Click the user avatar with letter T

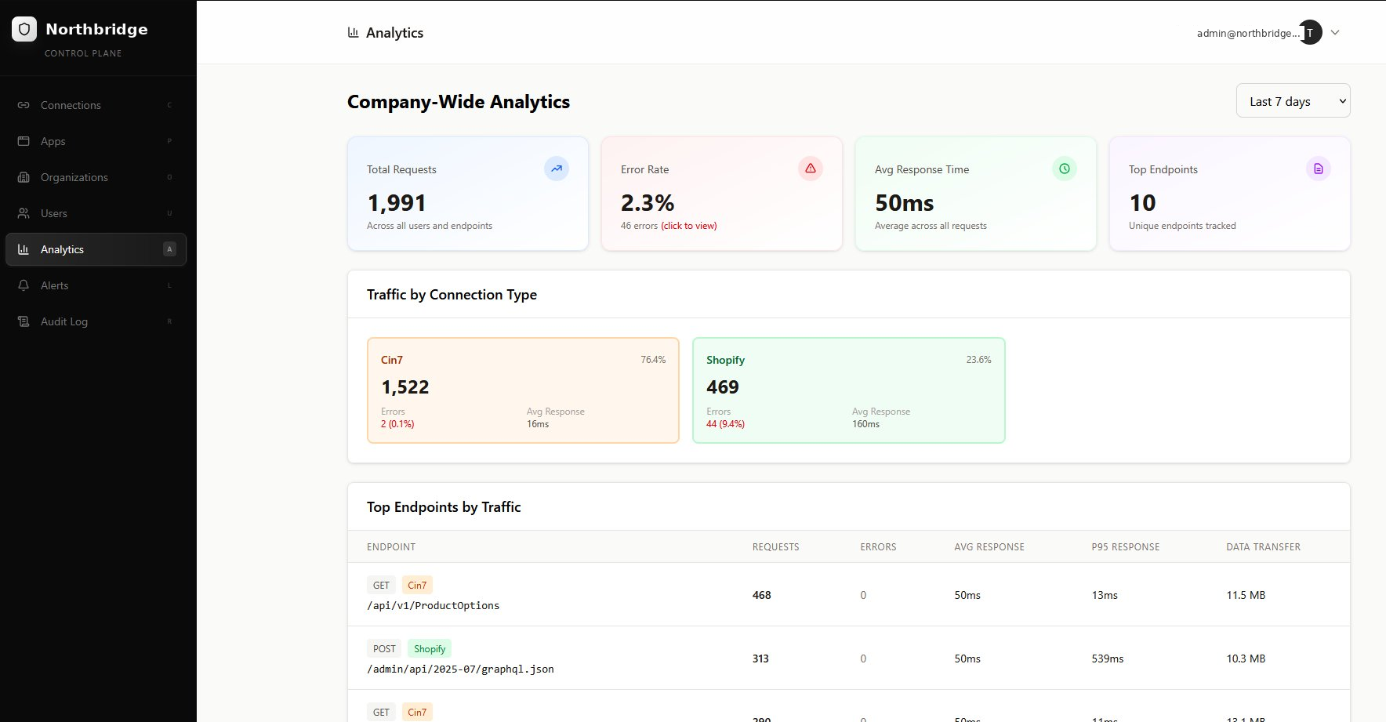pyautogui.click(x=1310, y=32)
